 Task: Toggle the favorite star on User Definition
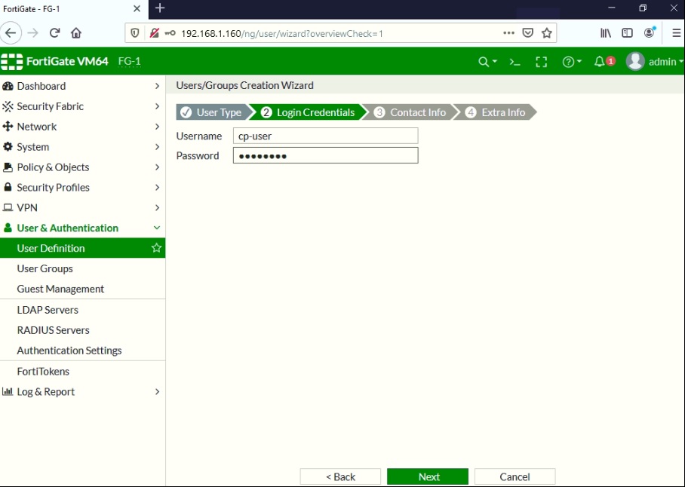[x=156, y=247]
